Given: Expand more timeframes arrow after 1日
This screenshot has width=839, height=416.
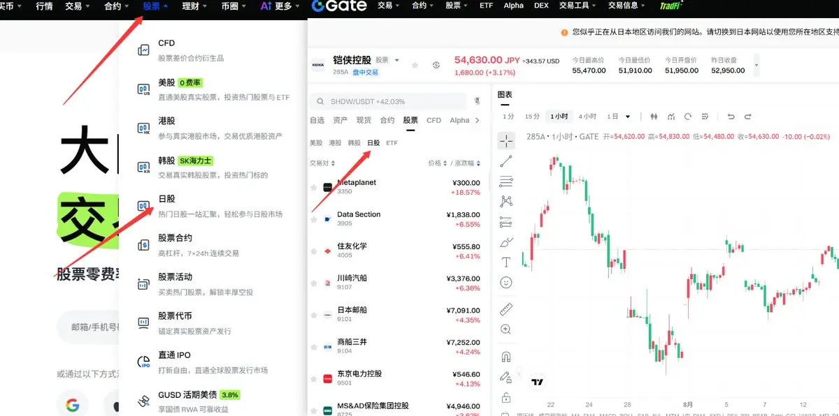Looking at the screenshot, I should (x=628, y=117).
